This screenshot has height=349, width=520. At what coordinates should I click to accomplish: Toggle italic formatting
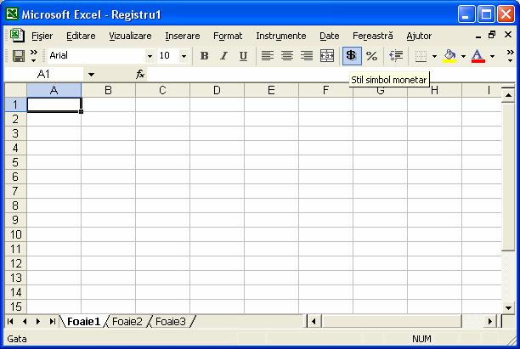coord(223,56)
